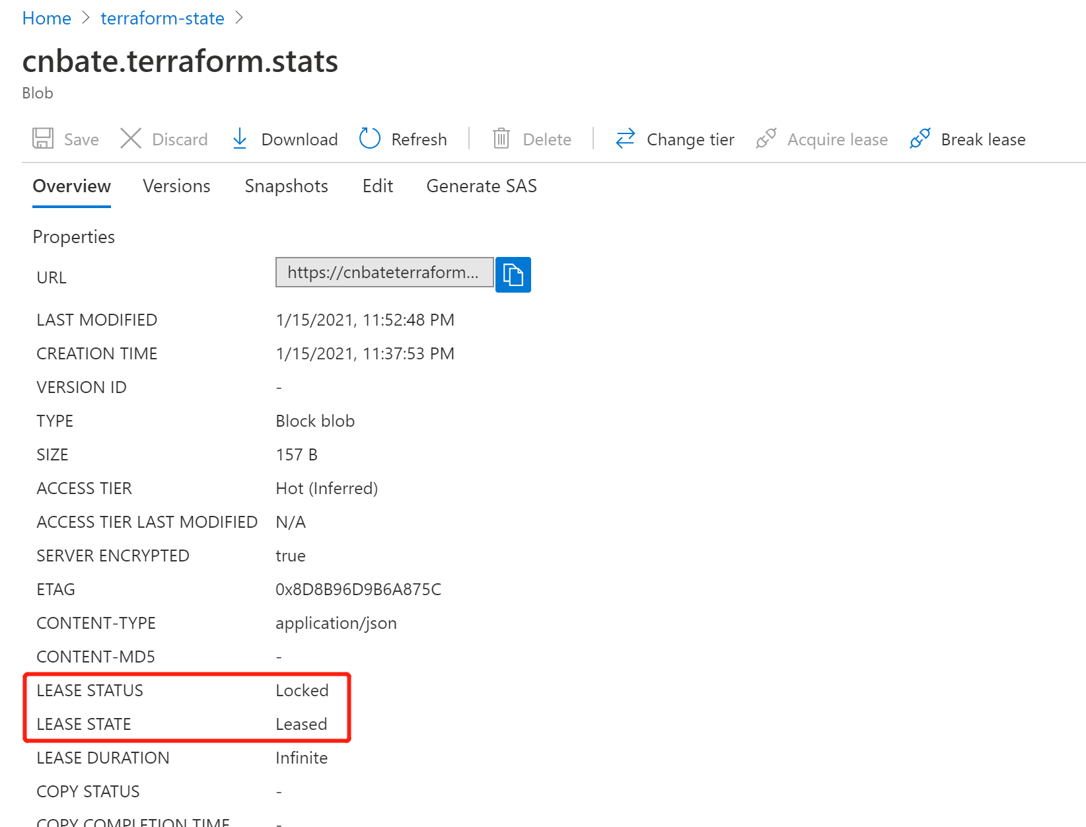
Task: Click the 'CONTENT-TYPE' property label
Action: tap(96, 623)
